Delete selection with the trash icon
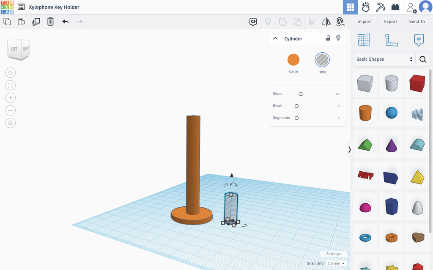This screenshot has width=433, height=270. (50, 22)
